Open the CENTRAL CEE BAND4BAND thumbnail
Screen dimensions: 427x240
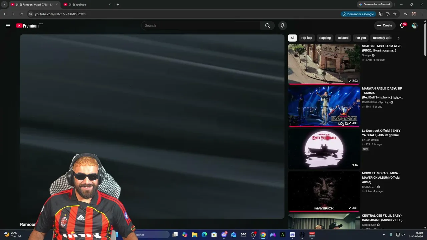[324, 221]
